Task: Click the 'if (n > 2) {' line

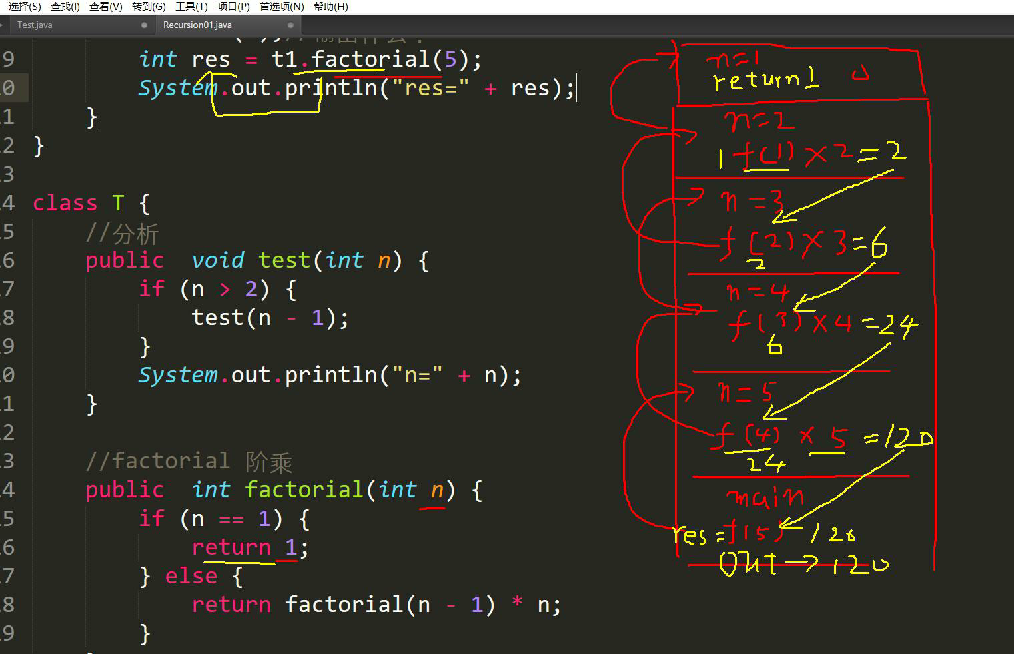Action: (217, 289)
